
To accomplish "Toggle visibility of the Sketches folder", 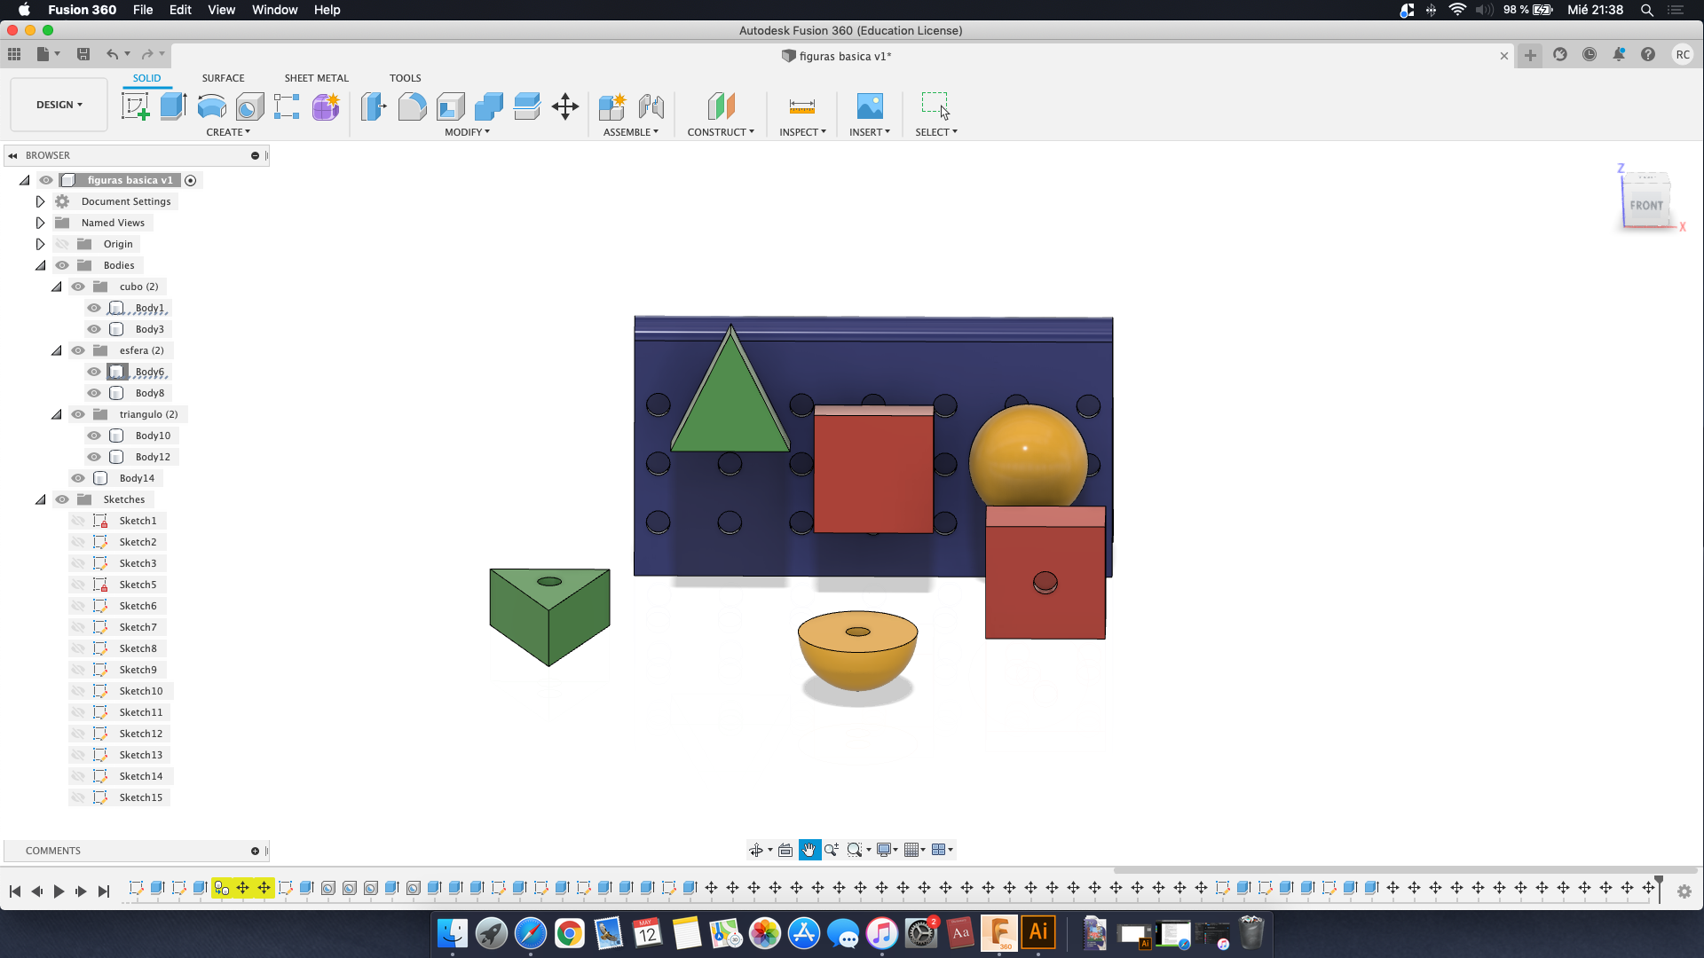I will (62, 499).
